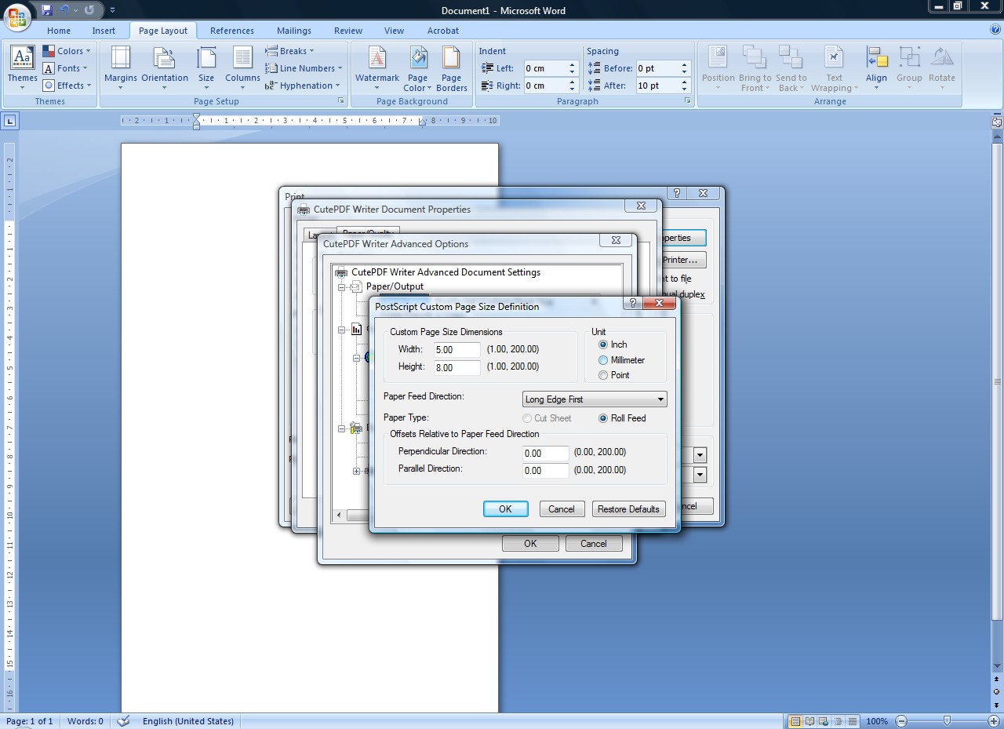Open Page Borders settings

451,69
